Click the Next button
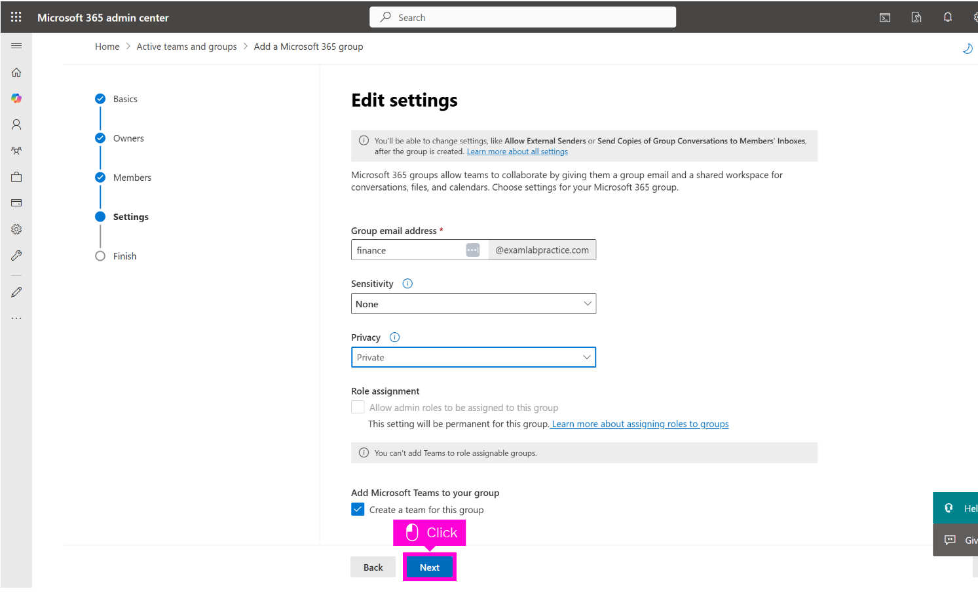Screen dimensions: 978x593 430,567
